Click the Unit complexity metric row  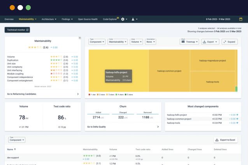coord(42,67)
